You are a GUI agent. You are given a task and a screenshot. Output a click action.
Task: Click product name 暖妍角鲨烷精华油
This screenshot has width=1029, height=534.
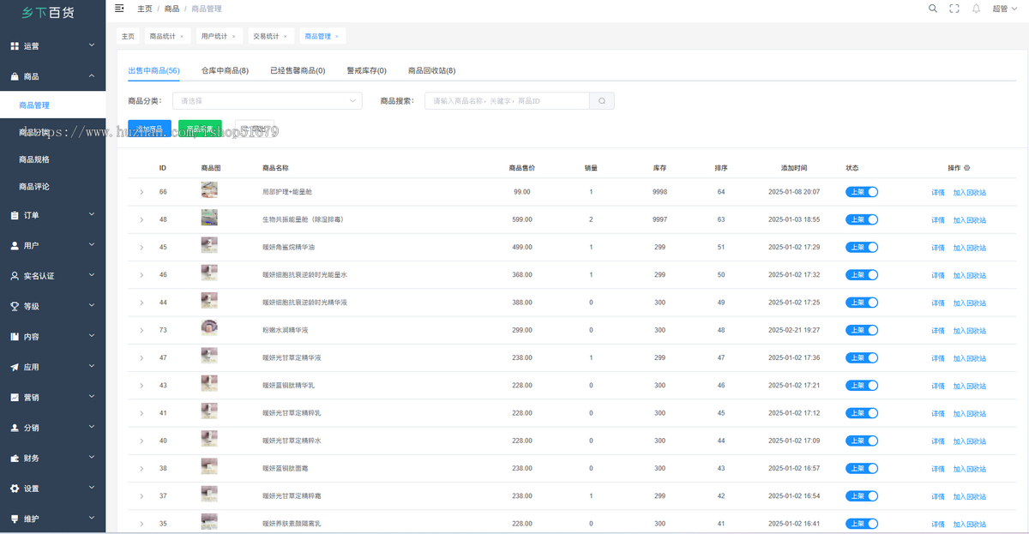288,248
